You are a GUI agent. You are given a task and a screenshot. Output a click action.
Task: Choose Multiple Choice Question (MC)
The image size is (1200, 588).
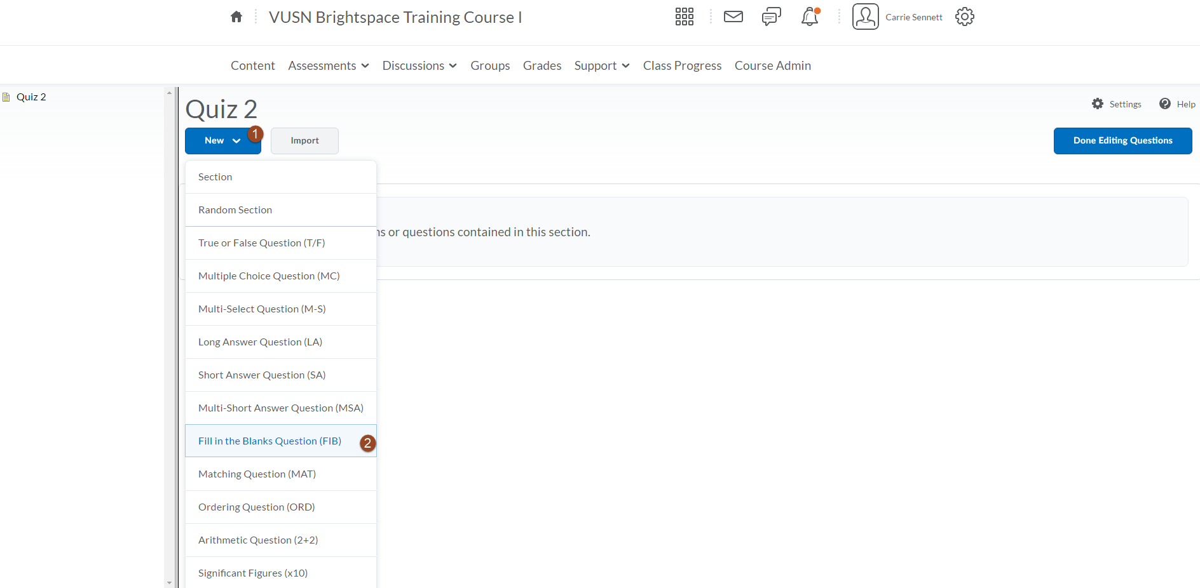point(281,276)
